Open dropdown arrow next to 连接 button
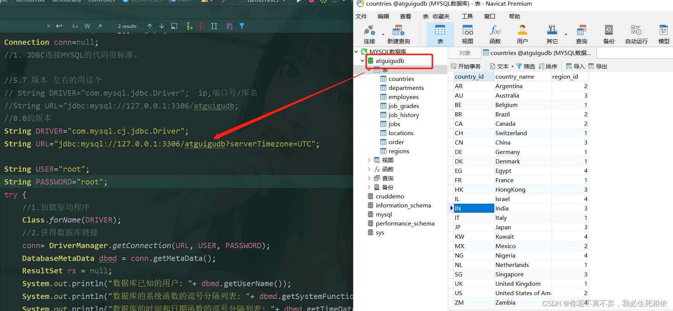673x311 pixels. (x=383, y=34)
